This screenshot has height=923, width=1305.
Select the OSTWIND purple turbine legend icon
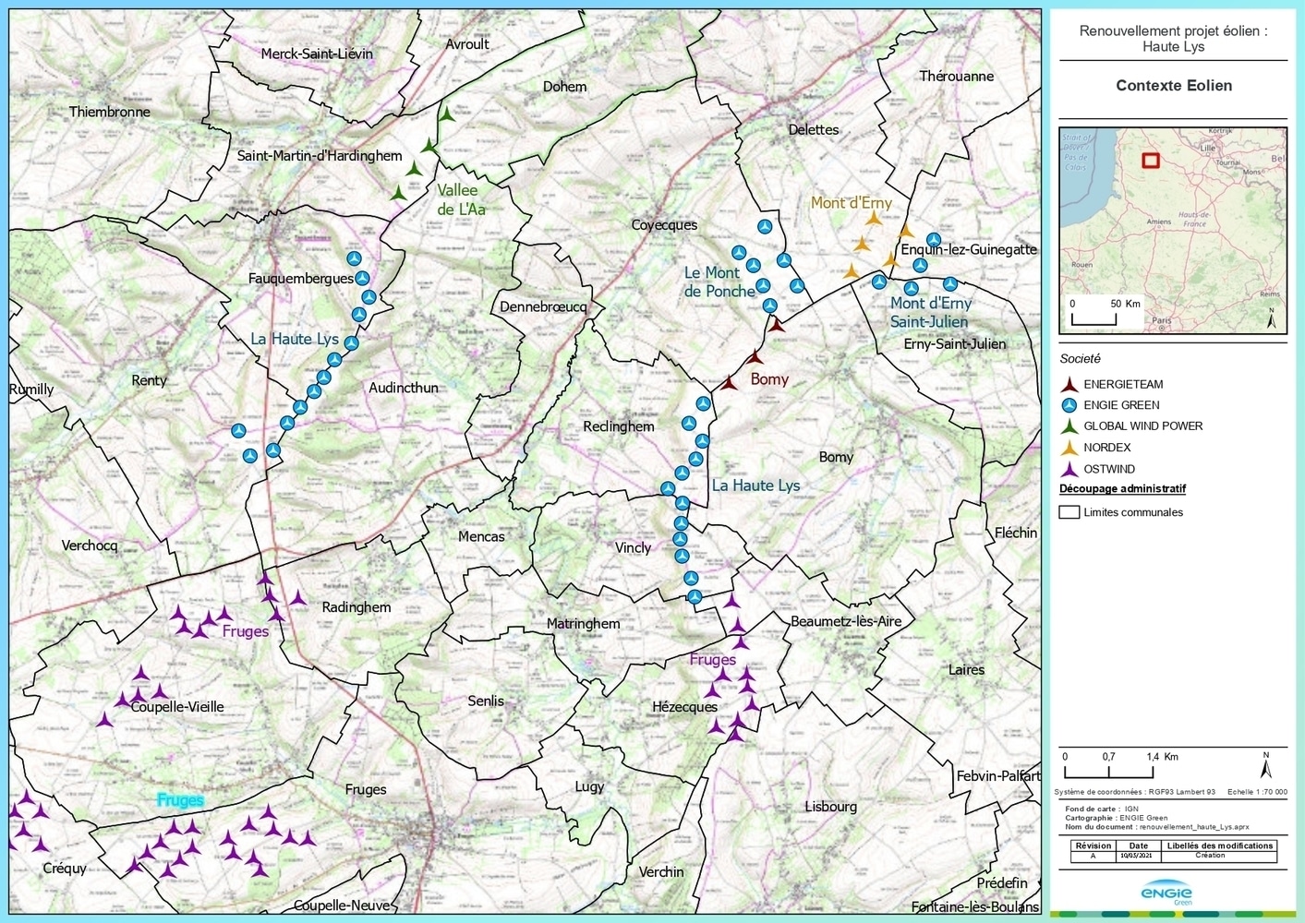1069,469
